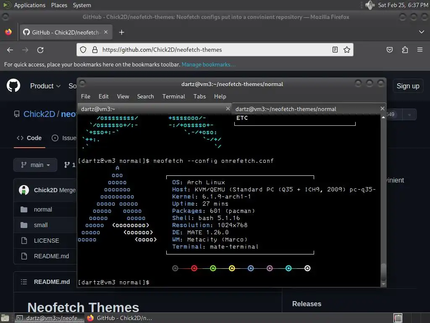Open a new Firefox tab
This screenshot has height=323, width=430.
121,32
